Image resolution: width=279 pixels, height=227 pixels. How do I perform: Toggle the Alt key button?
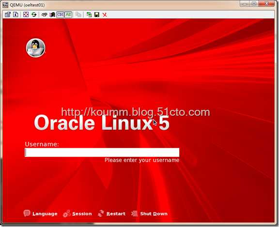(68, 15)
